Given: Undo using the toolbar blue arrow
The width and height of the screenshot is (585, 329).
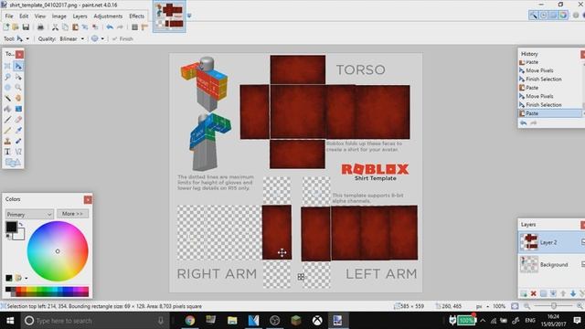Looking at the screenshot, I should (x=110, y=27).
